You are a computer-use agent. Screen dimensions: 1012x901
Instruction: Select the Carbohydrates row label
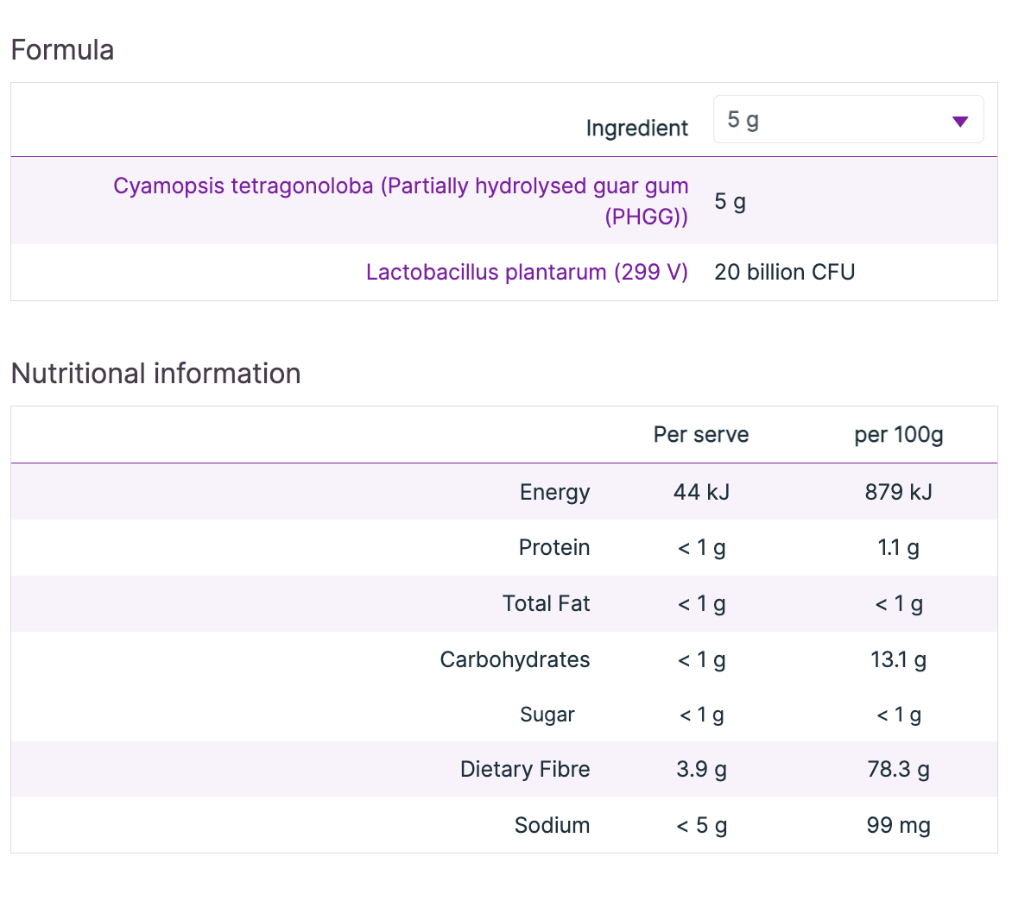pos(515,660)
